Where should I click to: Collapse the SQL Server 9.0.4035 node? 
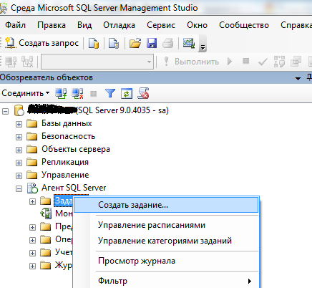(x=5, y=111)
